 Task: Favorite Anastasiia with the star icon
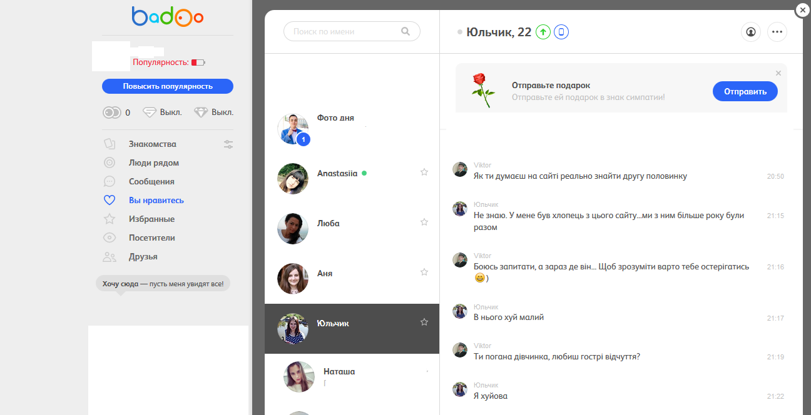coord(424,172)
